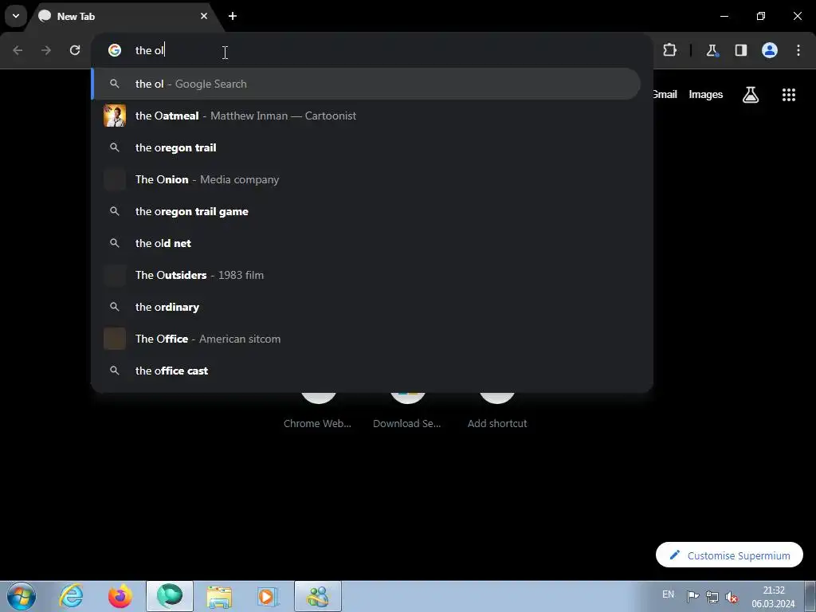Restore down the browser window
Viewport: 816px width, 612px height.
761,16
